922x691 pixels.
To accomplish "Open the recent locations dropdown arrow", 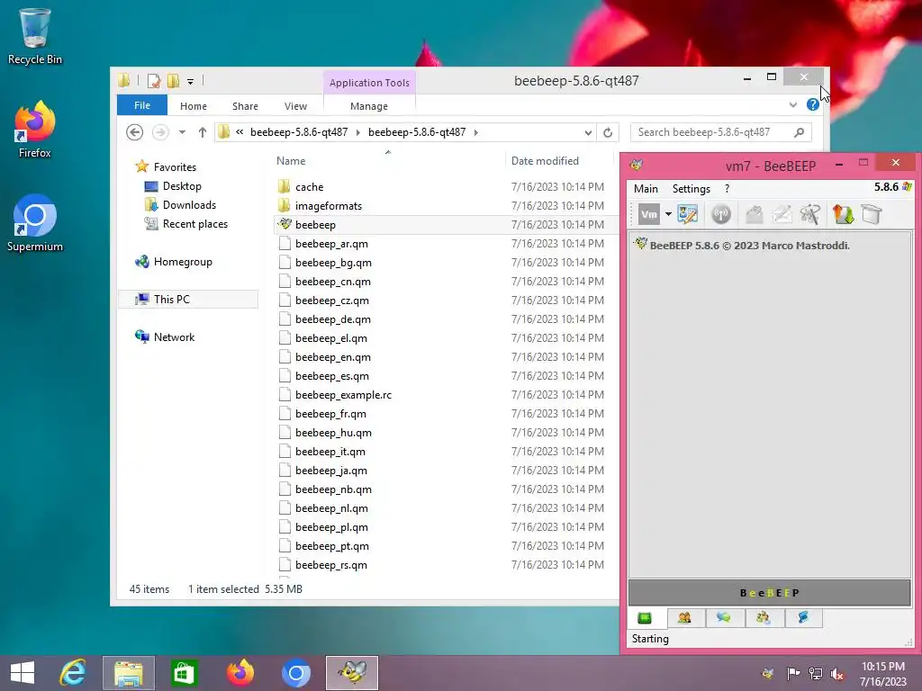I will [182, 132].
